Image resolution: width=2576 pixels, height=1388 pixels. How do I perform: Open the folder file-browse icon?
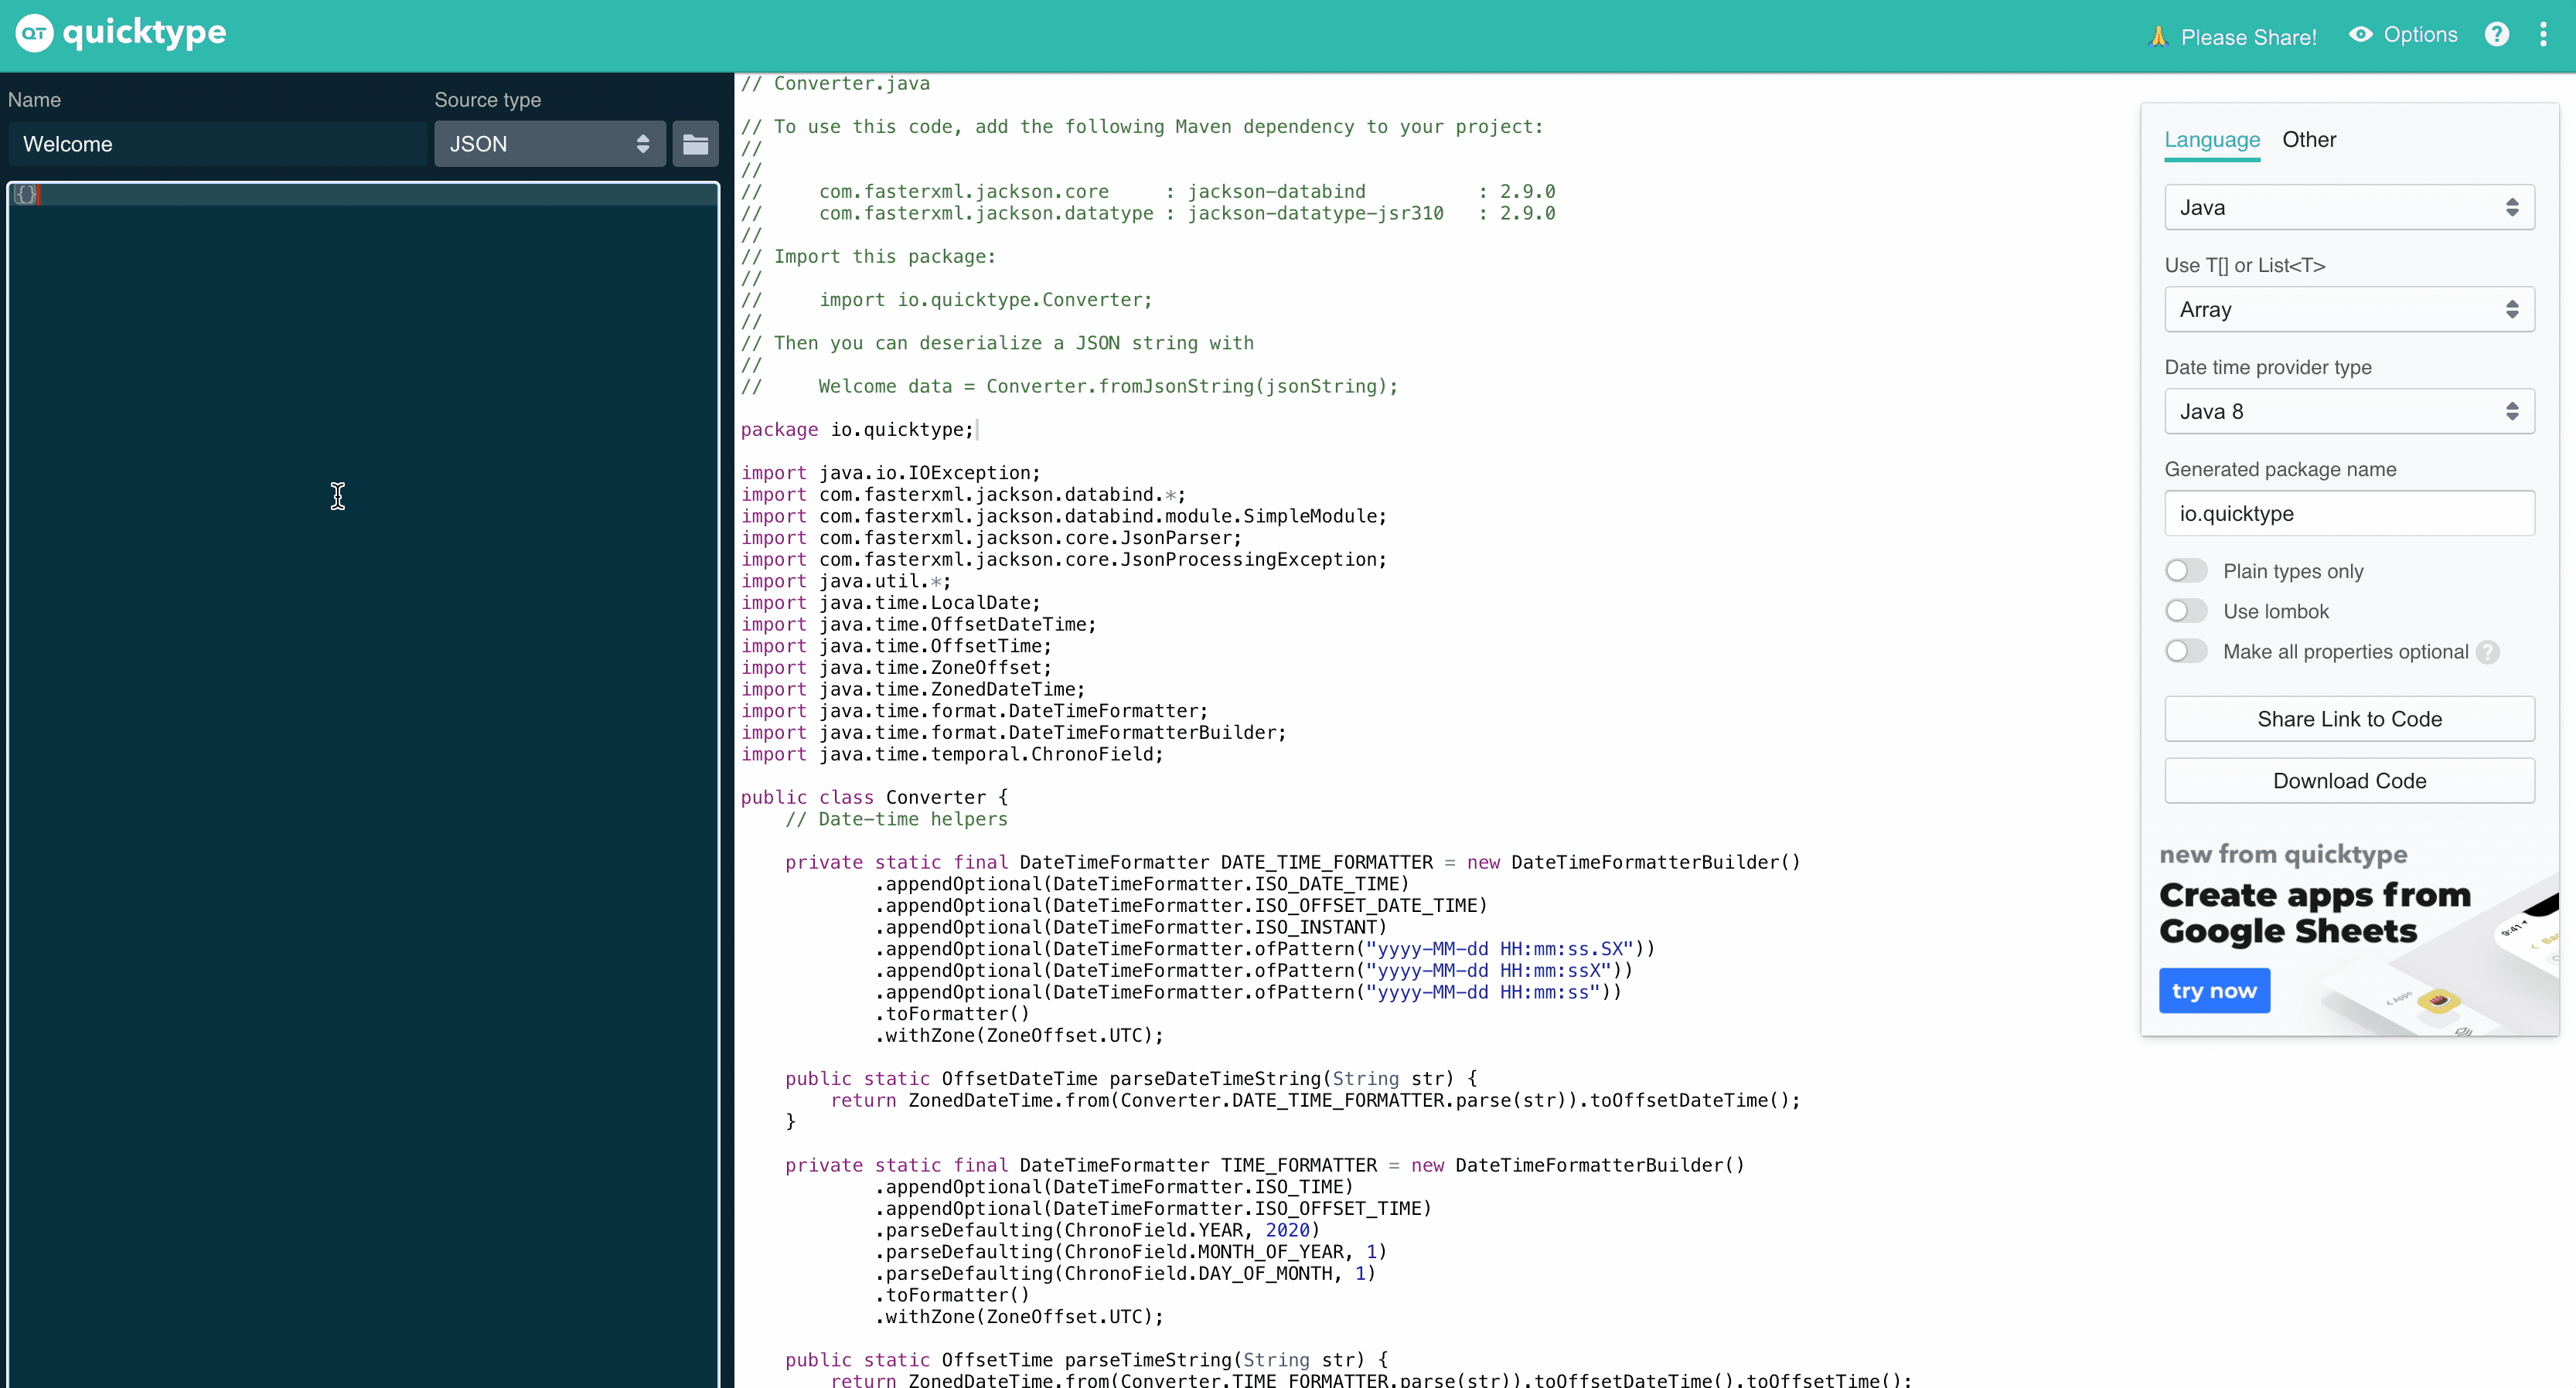point(695,144)
